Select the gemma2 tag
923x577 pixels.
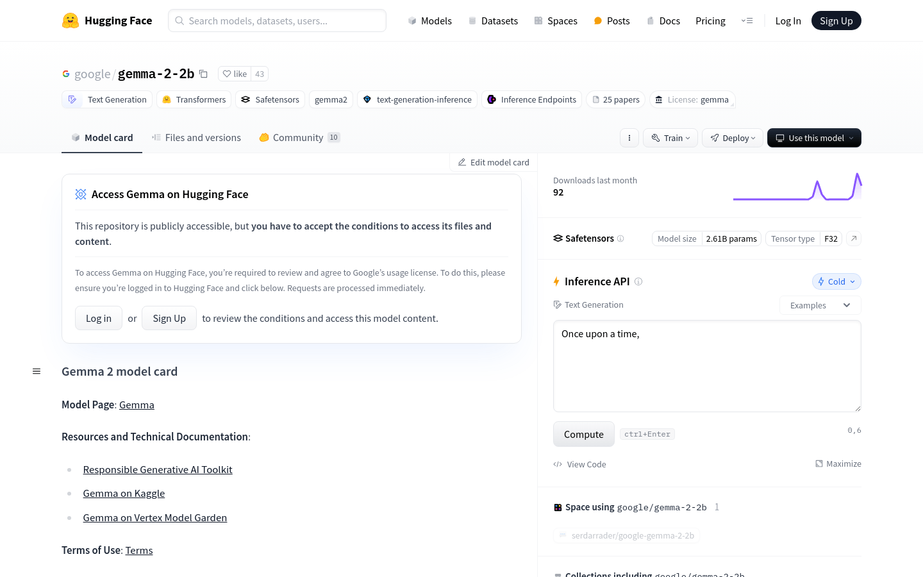pyautogui.click(x=331, y=99)
